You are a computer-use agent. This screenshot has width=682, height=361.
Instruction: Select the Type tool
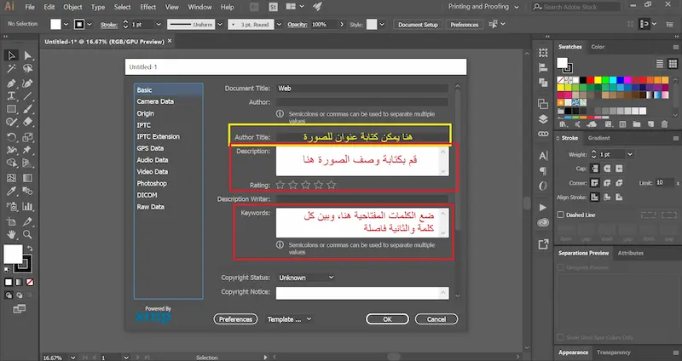pyautogui.click(x=12, y=96)
